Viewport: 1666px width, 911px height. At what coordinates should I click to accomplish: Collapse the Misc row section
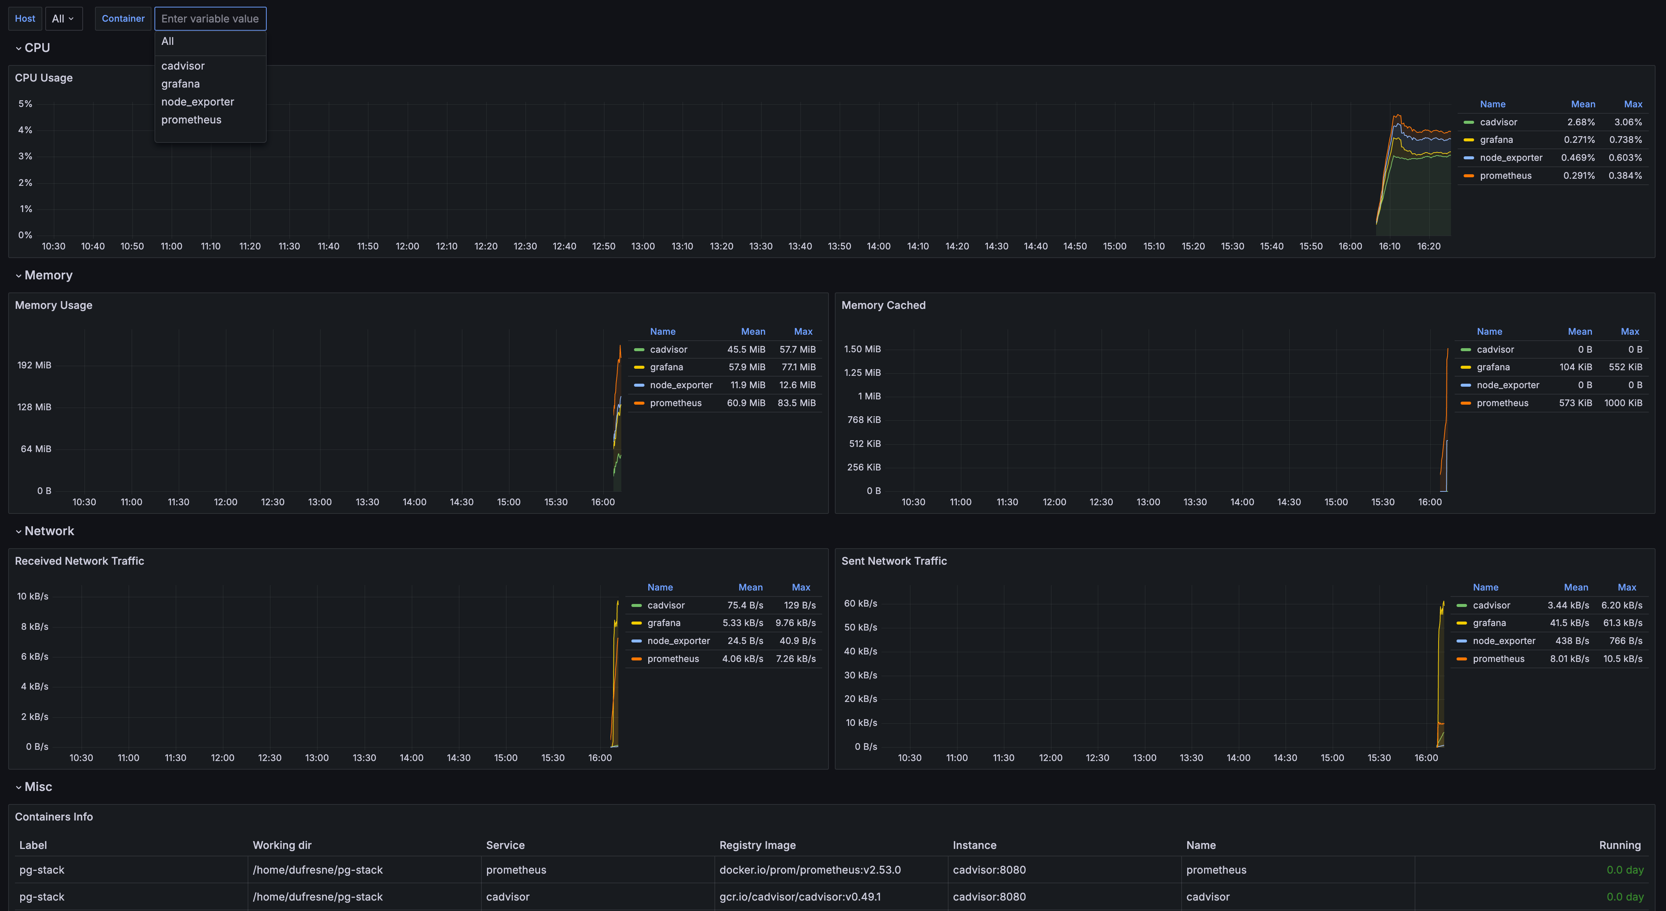[33, 787]
